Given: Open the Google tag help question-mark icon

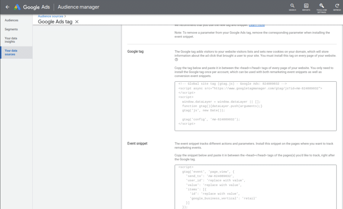Looking at the screenshot, I should pos(176,59).
